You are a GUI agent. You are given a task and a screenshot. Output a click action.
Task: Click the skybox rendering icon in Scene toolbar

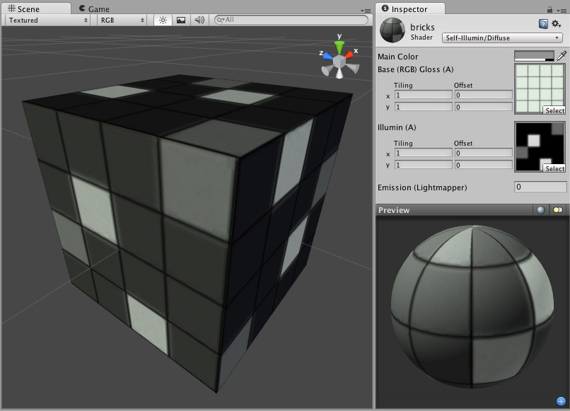pyautogui.click(x=182, y=21)
